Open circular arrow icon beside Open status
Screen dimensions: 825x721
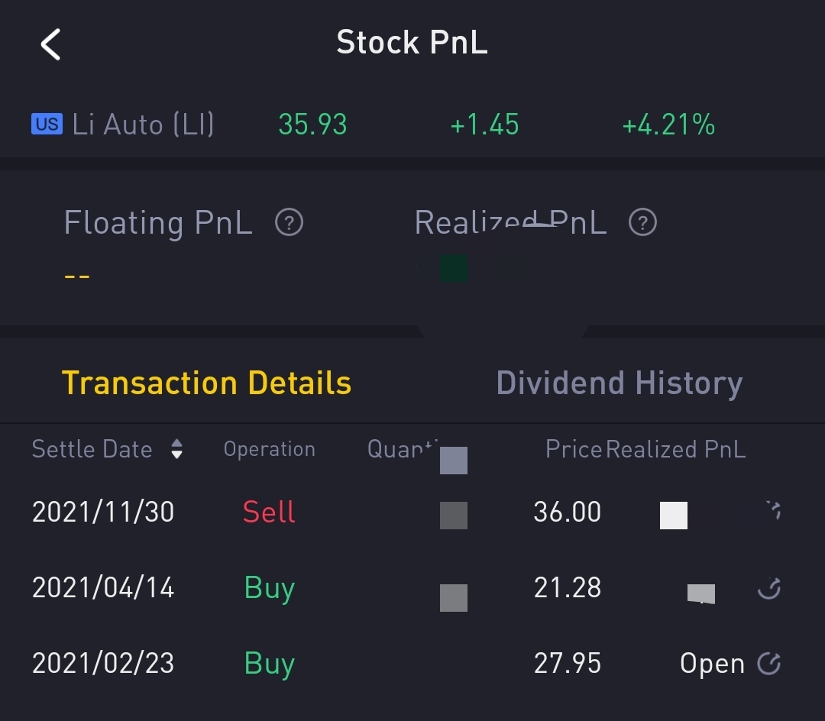click(x=768, y=663)
